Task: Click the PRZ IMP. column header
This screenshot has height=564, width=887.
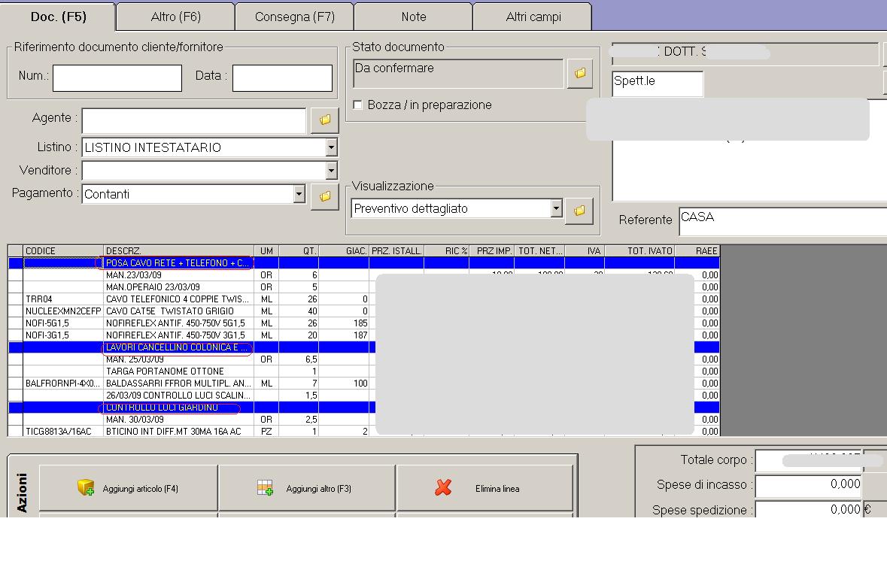Action: [x=491, y=250]
